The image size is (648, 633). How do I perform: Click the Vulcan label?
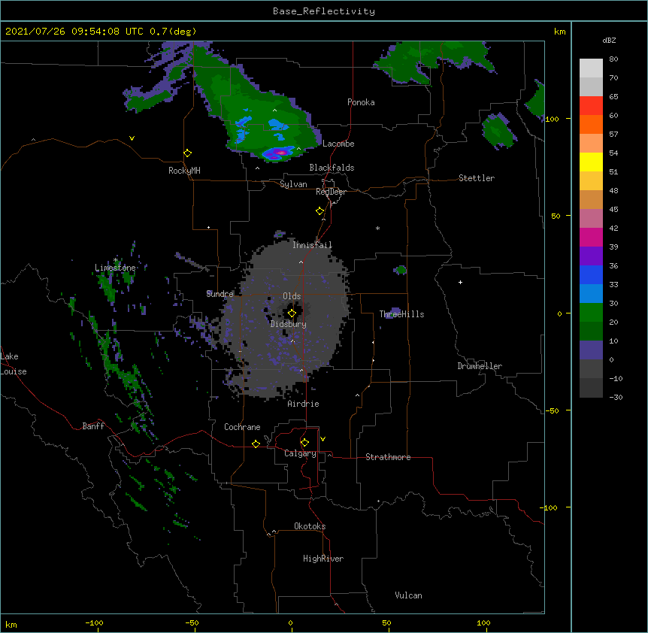(408, 595)
